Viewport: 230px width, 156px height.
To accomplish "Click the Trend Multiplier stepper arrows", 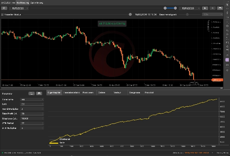I will 43,109.
